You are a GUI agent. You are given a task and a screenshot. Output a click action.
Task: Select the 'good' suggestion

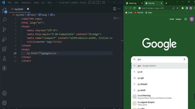click(159, 72)
